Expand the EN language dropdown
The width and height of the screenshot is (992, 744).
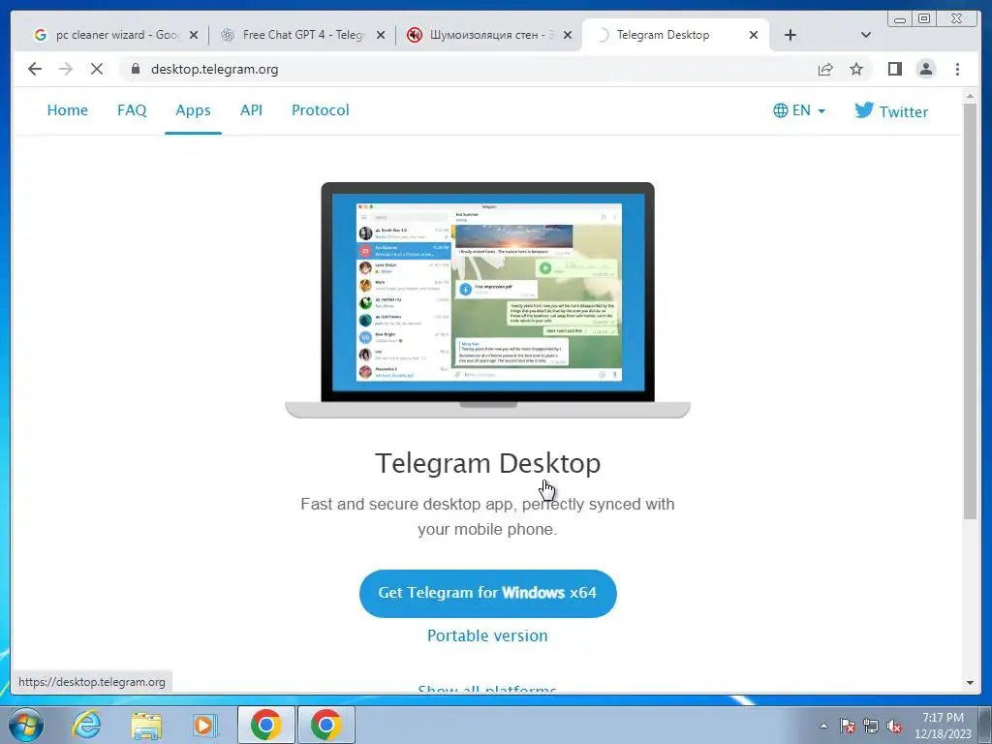click(799, 110)
